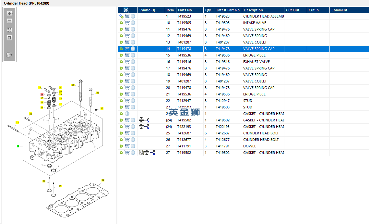Add EXHAUST VALVE item 16 to cart
The width and height of the screenshot is (369, 224).
click(x=127, y=62)
